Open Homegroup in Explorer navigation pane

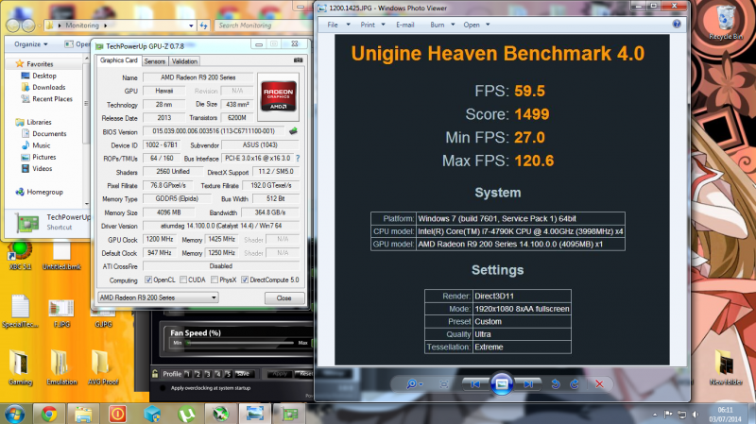[x=40, y=192]
